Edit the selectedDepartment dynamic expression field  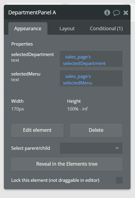coord(91,59)
